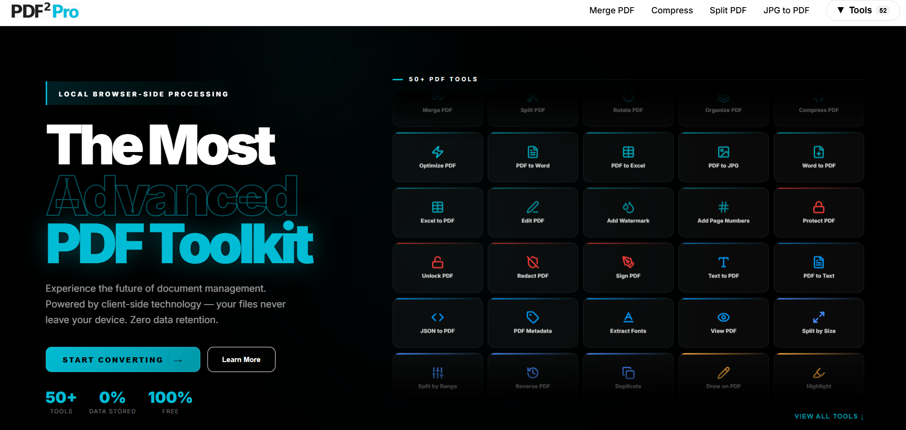Open the View PDF eye tool
This screenshot has width=906, height=430.
pos(723,323)
